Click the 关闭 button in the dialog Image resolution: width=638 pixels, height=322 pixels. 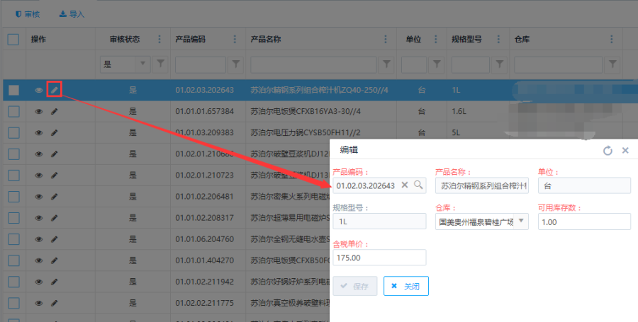(x=406, y=287)
